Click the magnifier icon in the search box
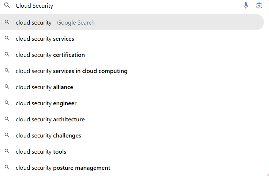Viewport: 269px width, 176px height. click(x=7, y=5)
